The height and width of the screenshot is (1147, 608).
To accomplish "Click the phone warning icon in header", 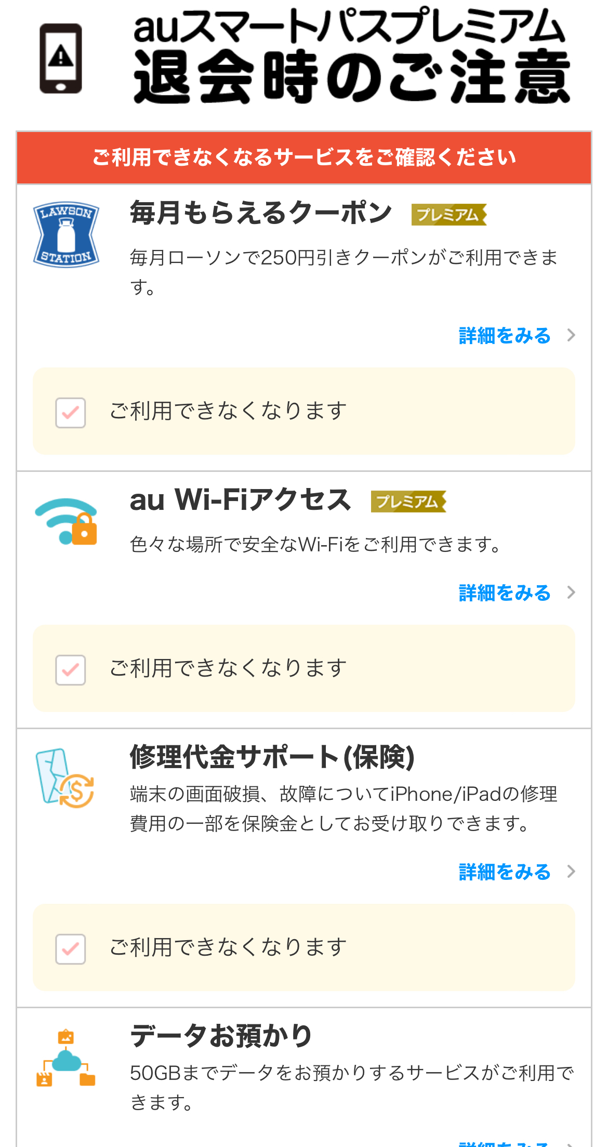I will [61, 58].
